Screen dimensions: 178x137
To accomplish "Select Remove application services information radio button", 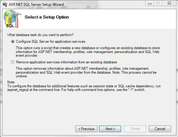I will coord(13,62).
